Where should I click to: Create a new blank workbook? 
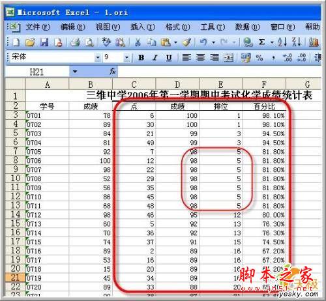point(16,42)
